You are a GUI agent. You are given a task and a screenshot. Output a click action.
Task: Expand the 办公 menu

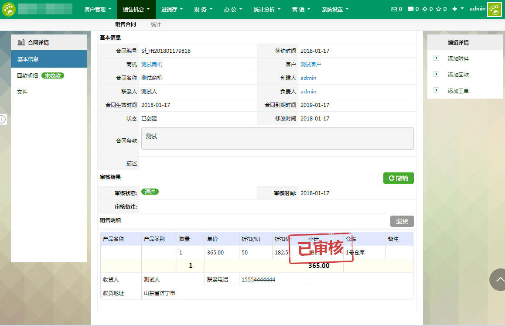[233, 9]
